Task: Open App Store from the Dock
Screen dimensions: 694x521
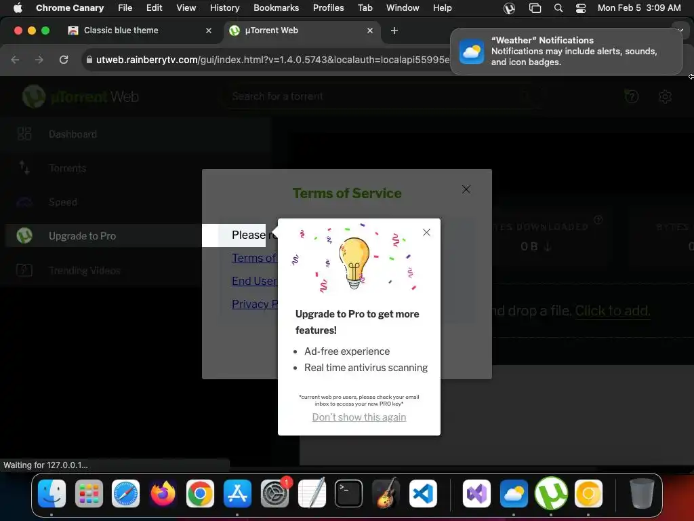Action: coord(237,494)
